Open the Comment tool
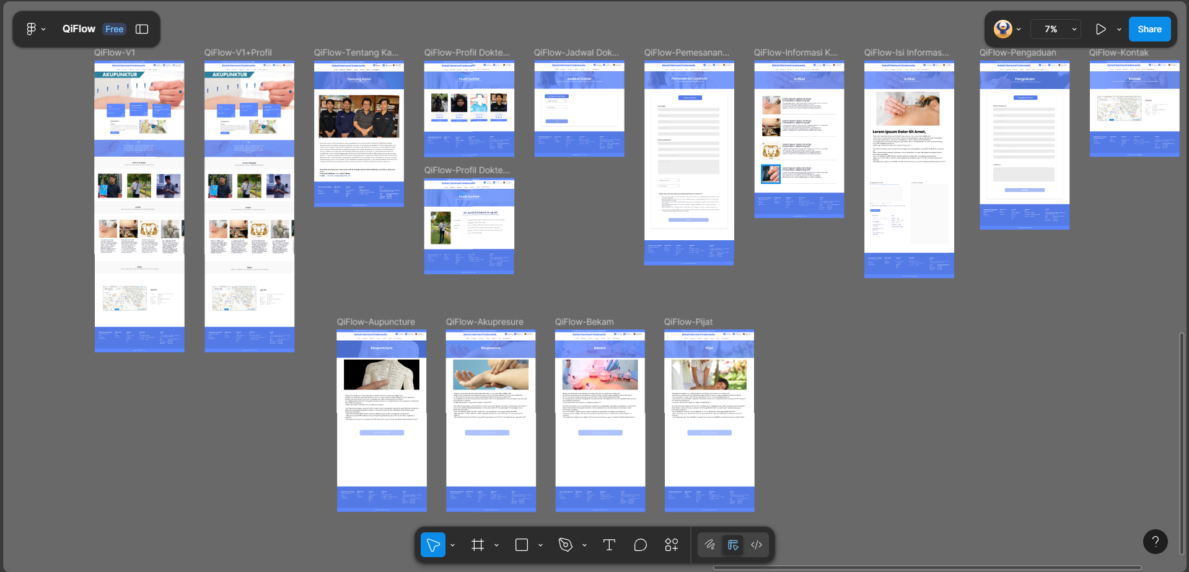Image resolution: width=1189 pixels, height=572 pixels. [641, 545]
